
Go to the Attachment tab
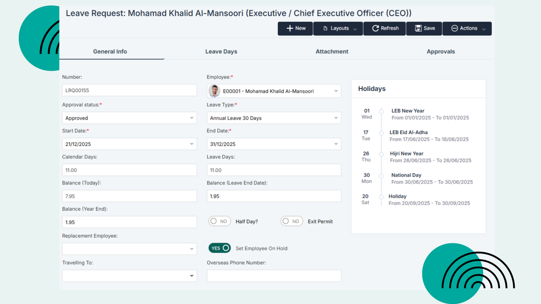pos(332,51)
